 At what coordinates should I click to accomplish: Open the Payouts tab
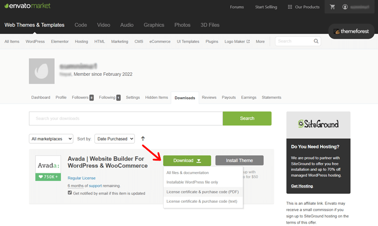coord(229,98)
